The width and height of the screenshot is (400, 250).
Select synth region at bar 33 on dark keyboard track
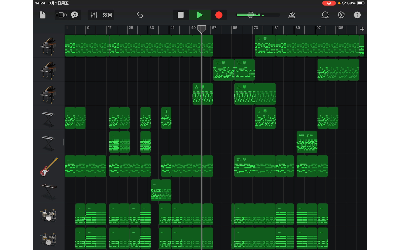(161, 190)
